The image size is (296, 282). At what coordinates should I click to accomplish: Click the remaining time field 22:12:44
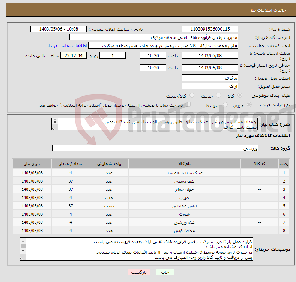(74, 55)
